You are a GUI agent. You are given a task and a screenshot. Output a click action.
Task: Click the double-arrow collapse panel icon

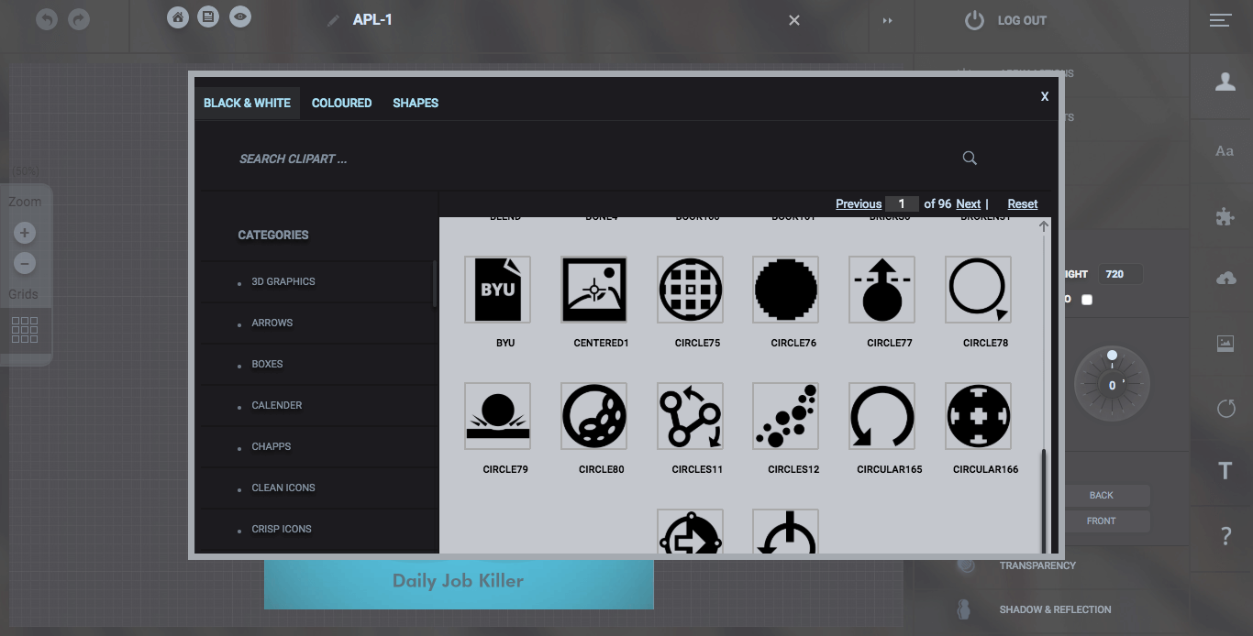pos(888,20)
